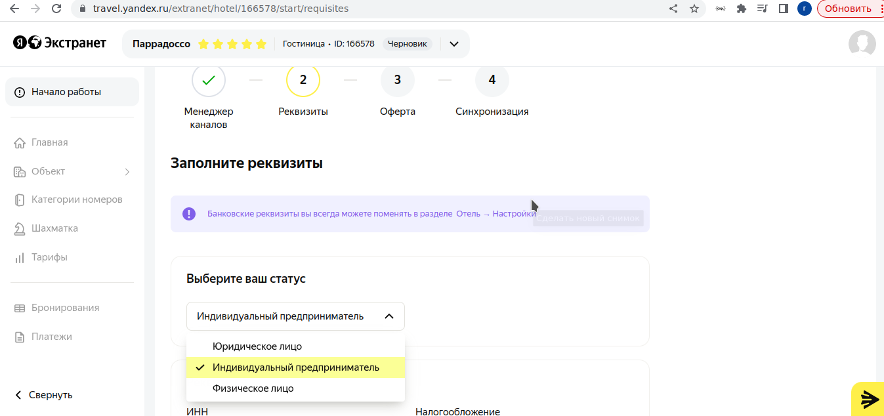Click the ID: 166578 text
This screenshot has width=884, height=416.
(354, 44)
